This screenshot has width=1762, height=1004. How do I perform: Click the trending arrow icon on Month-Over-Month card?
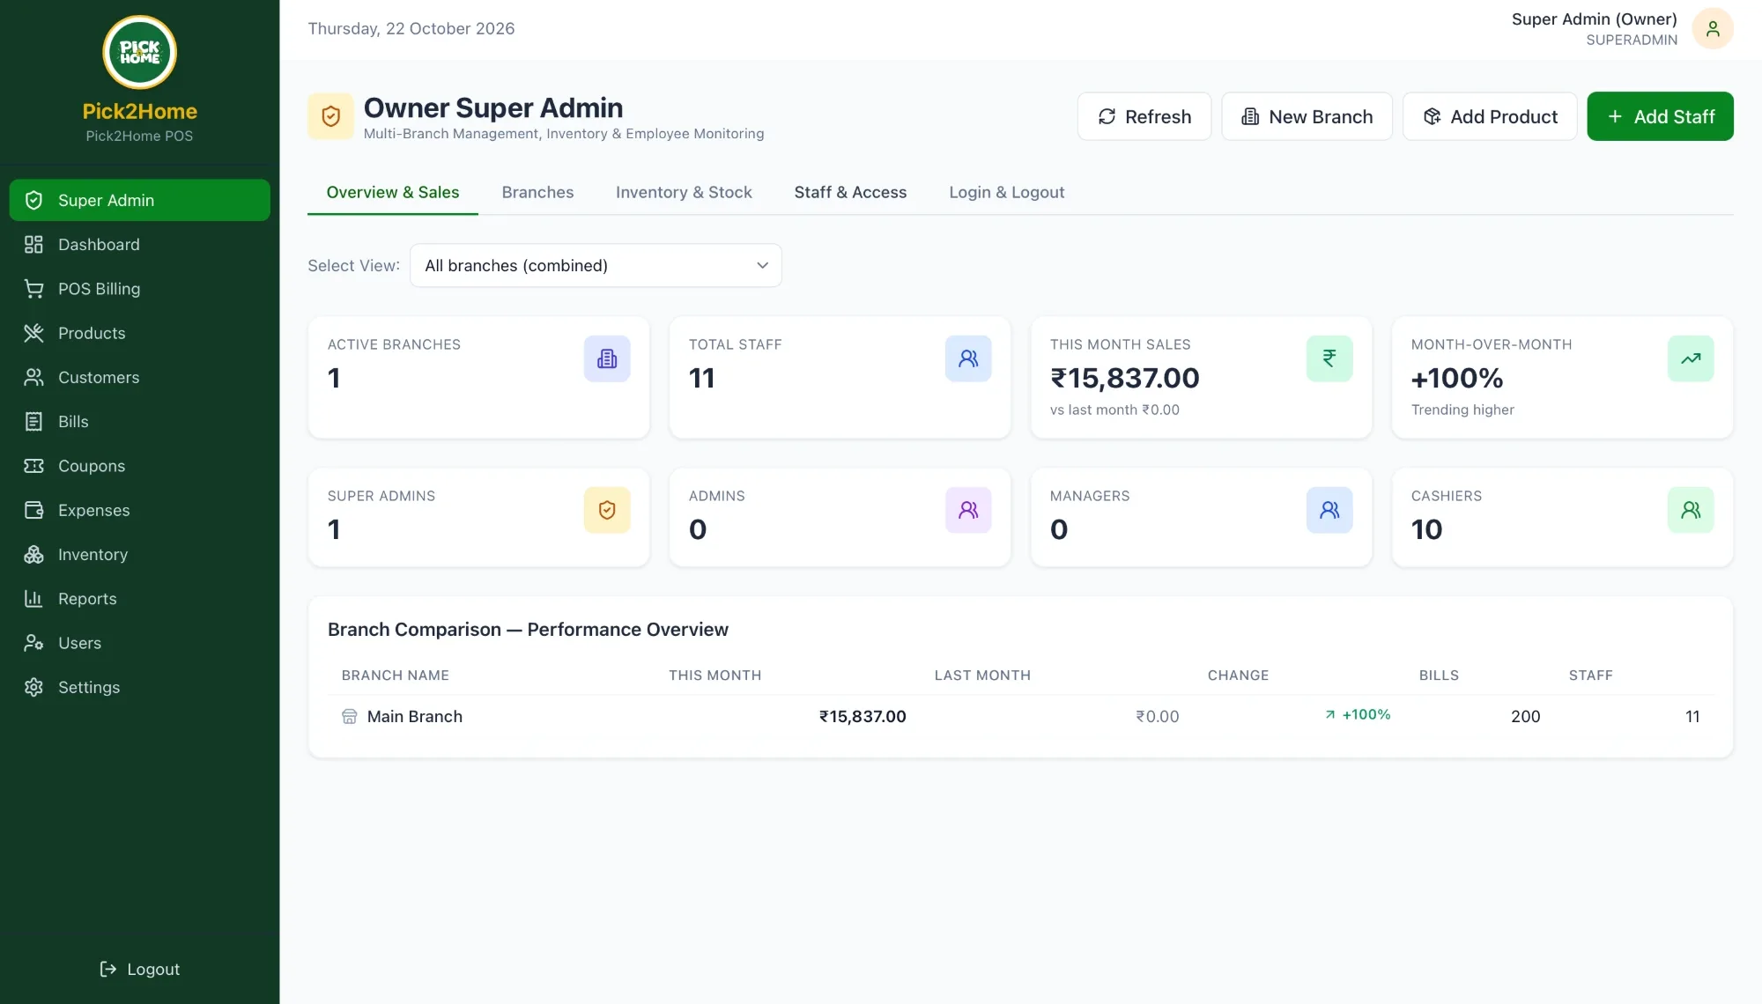1691,358
